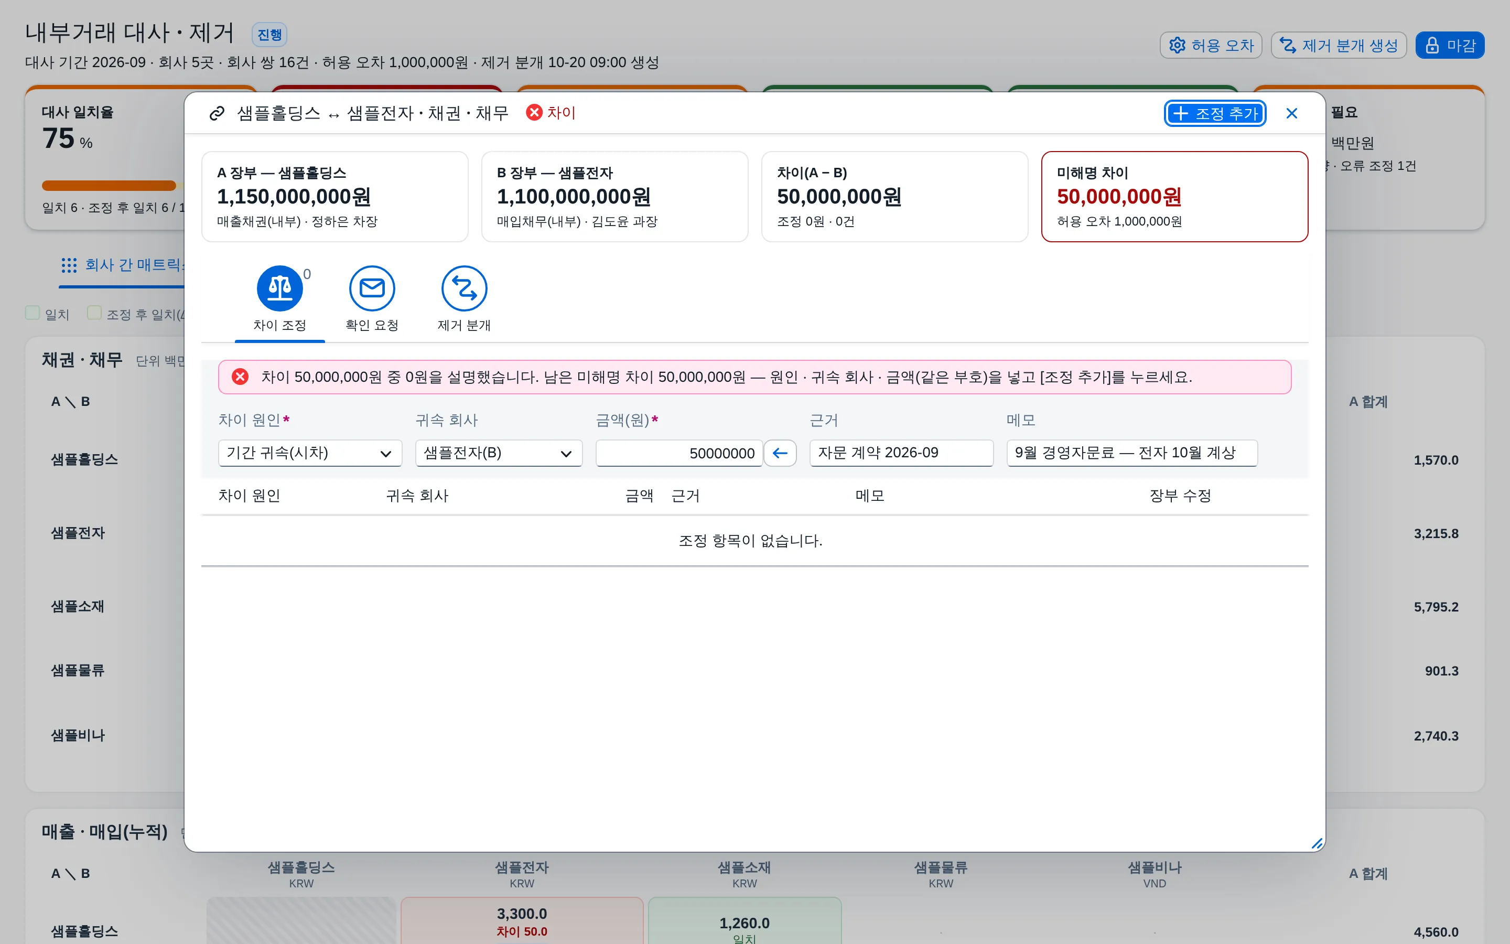The height and width of the screenshot is (944, 1510).
Task: Click the 조정 항목이 없습니다 empty message
Action: coord(751,541)
